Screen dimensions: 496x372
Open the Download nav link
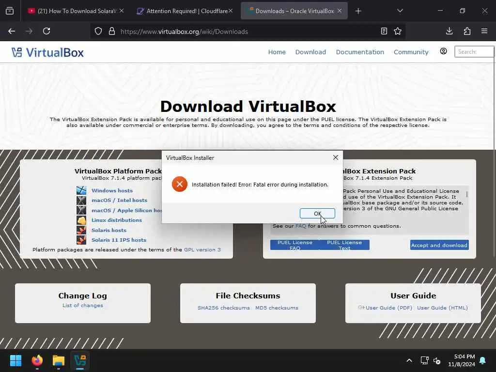[310, 52]
